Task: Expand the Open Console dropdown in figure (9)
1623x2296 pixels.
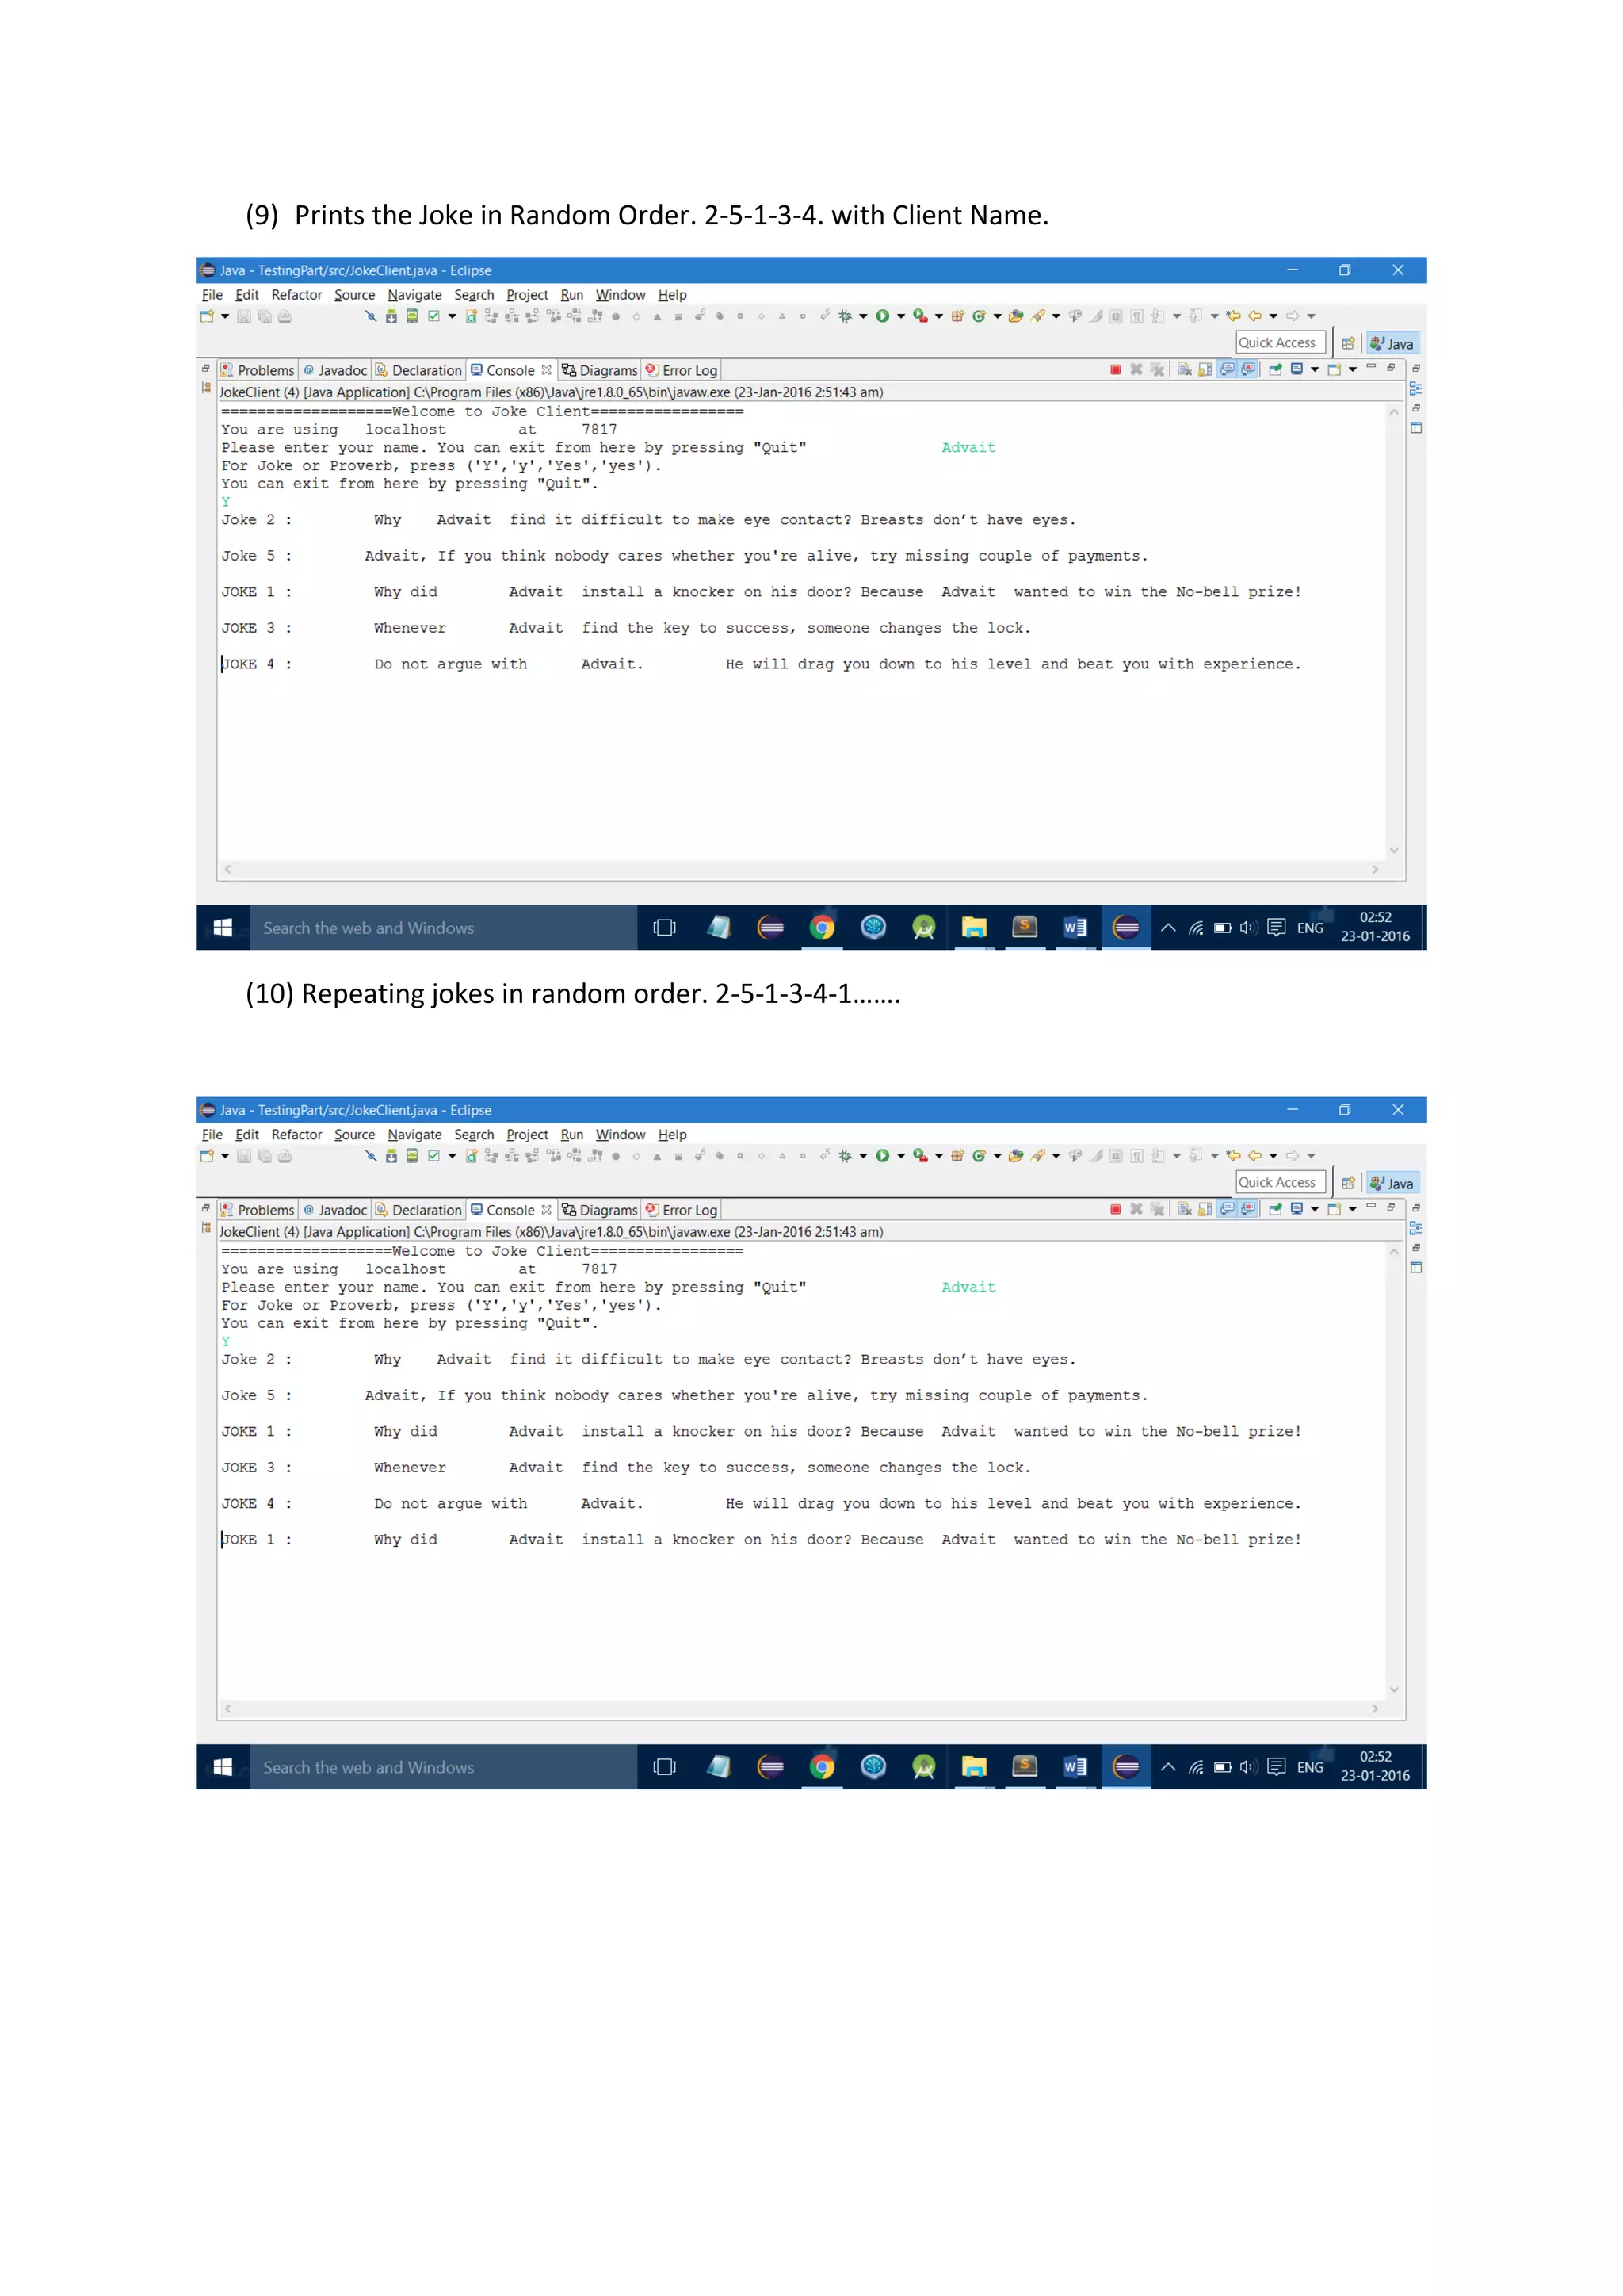Action: (x=1354, y=370)
